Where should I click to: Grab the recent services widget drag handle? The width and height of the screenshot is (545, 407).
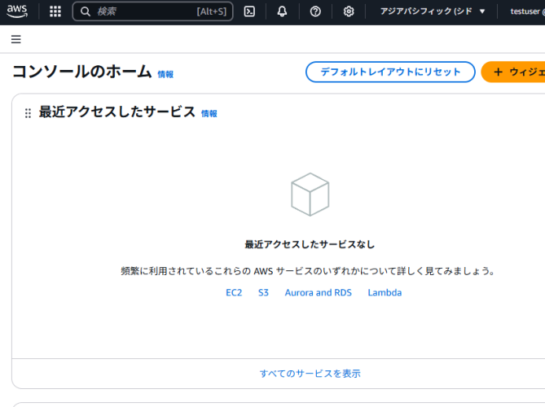[x=29, y=113]
